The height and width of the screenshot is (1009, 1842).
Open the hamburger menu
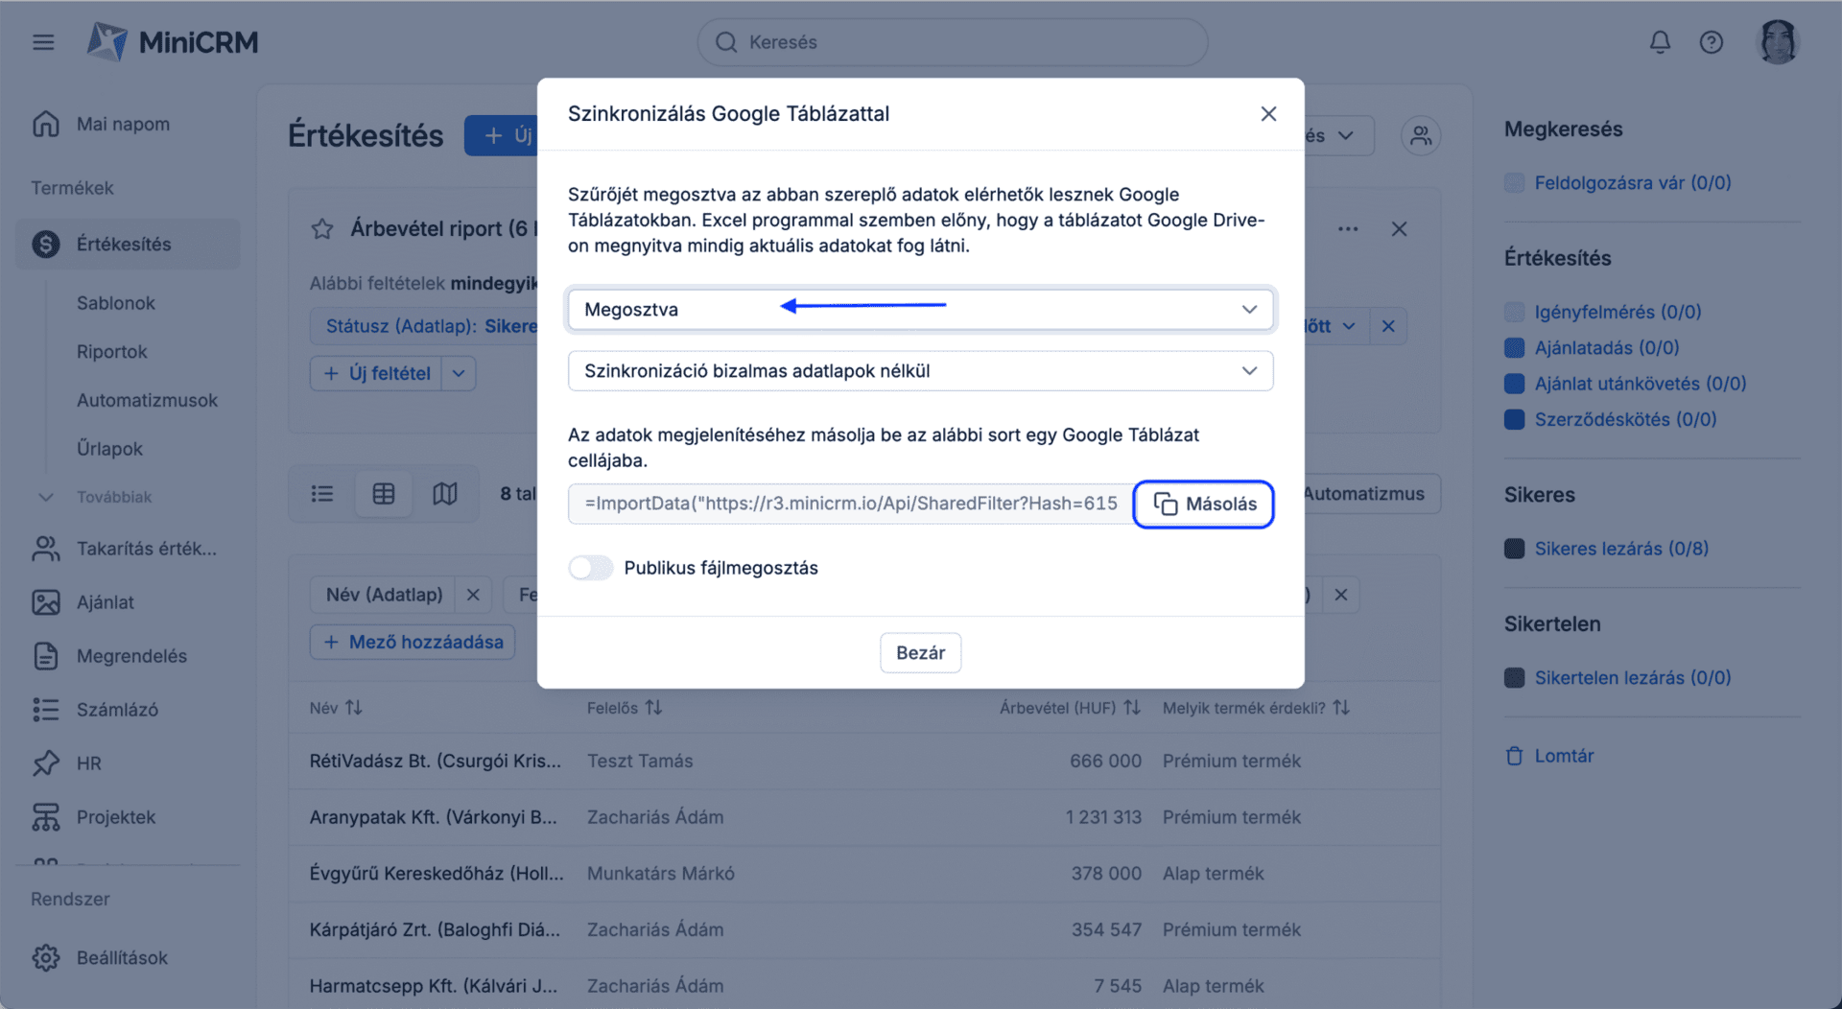(x=43, y=42)
